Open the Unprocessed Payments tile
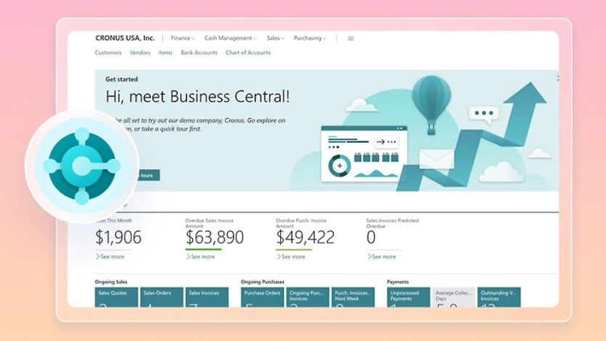This screenshot has width=606, height=341. [409, 297]
